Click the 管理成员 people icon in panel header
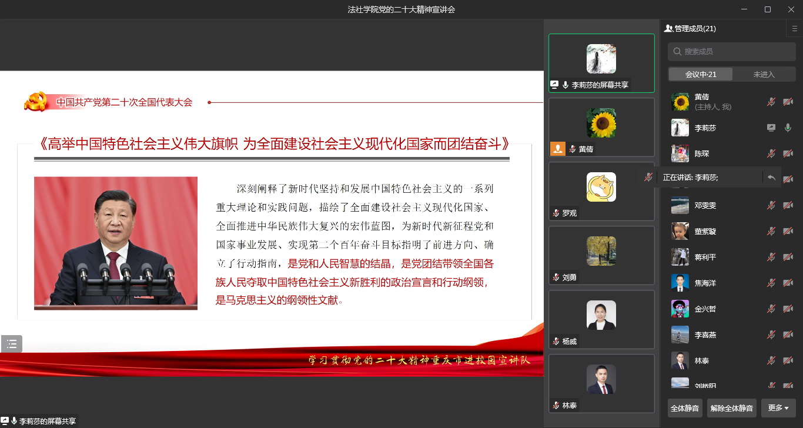The image size is (803, 428). [x=668, y=28]
